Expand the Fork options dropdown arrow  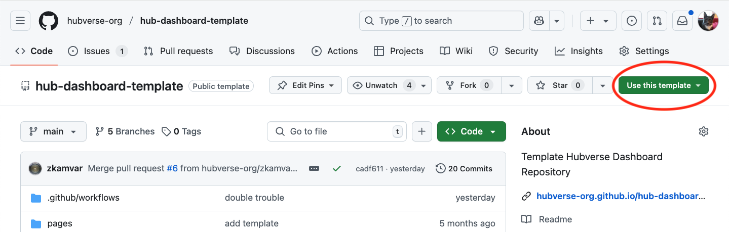(512, 85)
